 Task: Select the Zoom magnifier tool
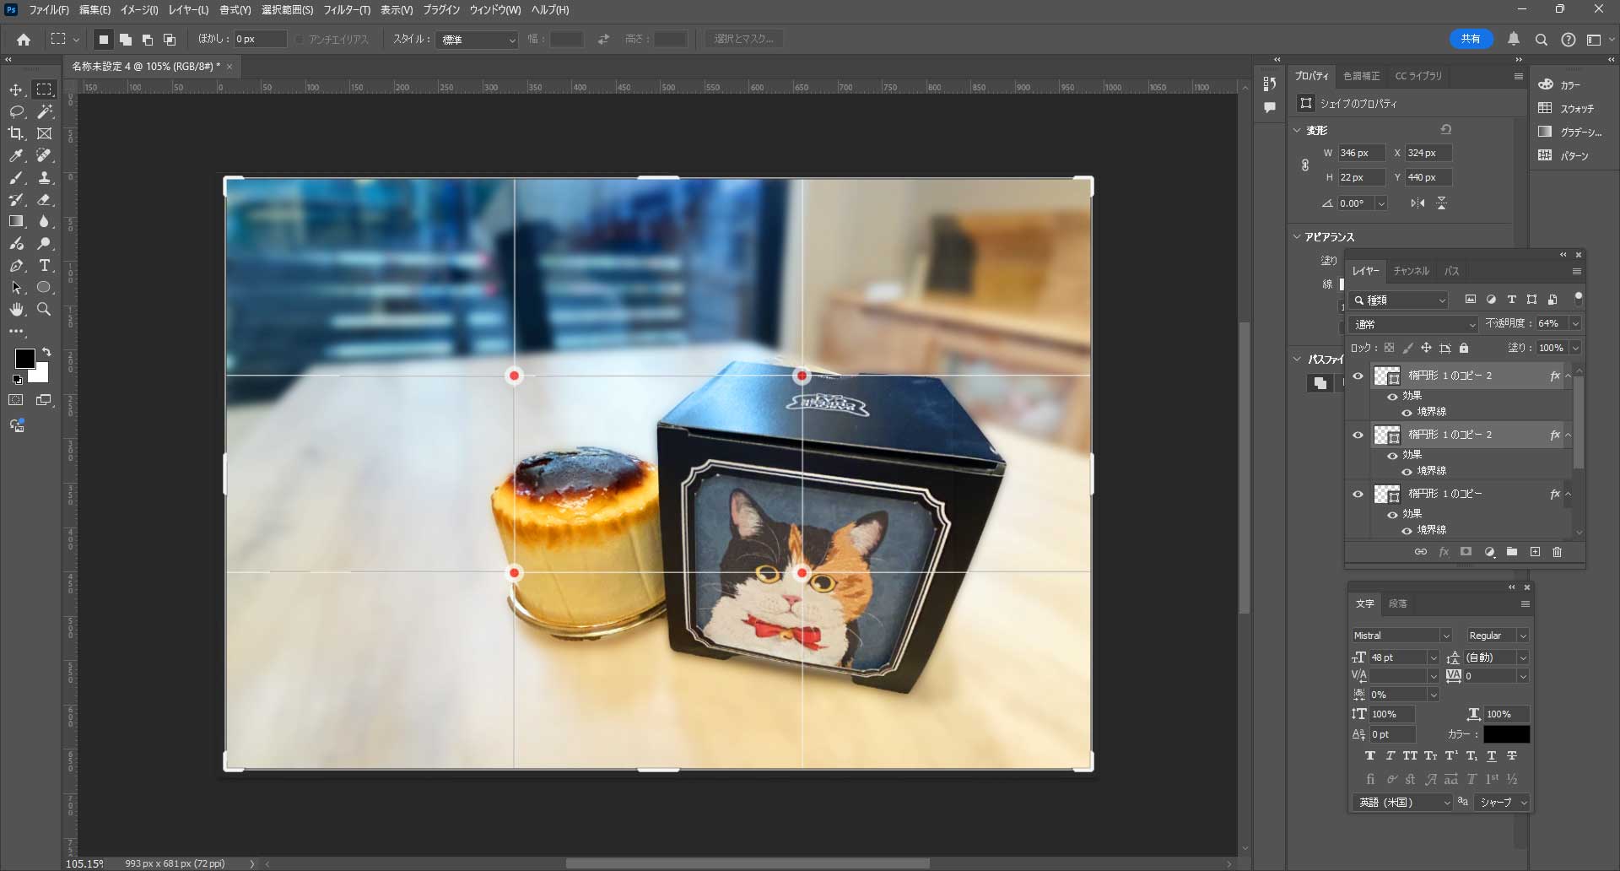point(45,310)
